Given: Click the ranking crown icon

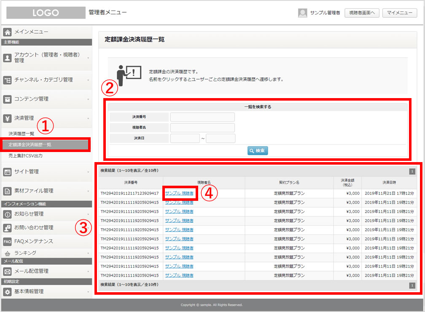Looking at the screenshot, I should click(x=7, y=253).
